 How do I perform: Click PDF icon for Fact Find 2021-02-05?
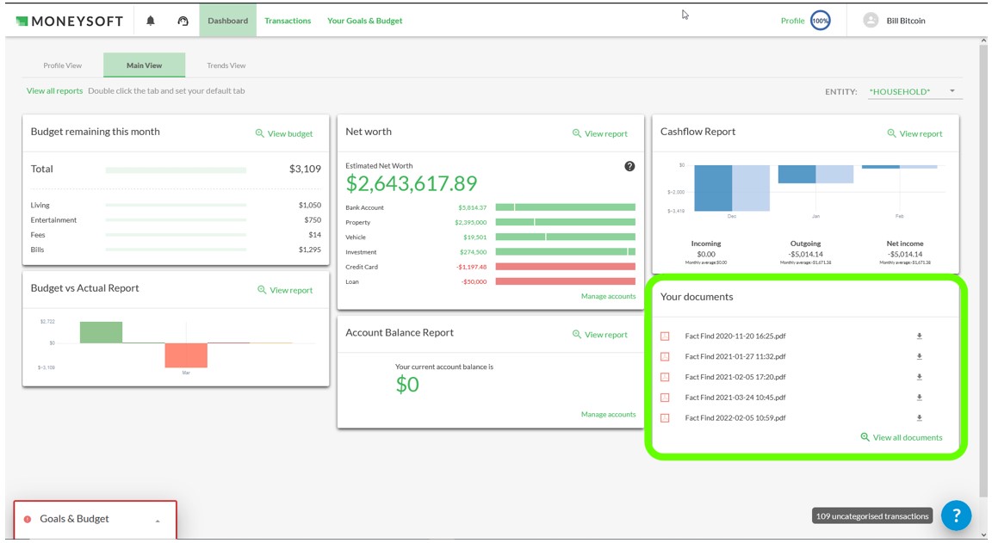665,377
